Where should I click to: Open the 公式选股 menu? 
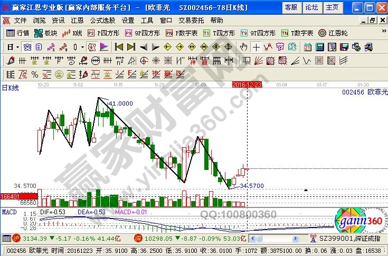tap(102, 20)
